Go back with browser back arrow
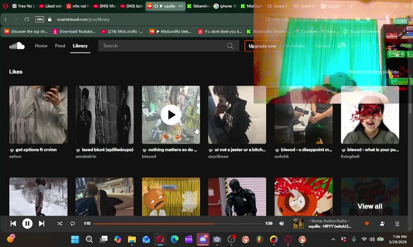 5,20
